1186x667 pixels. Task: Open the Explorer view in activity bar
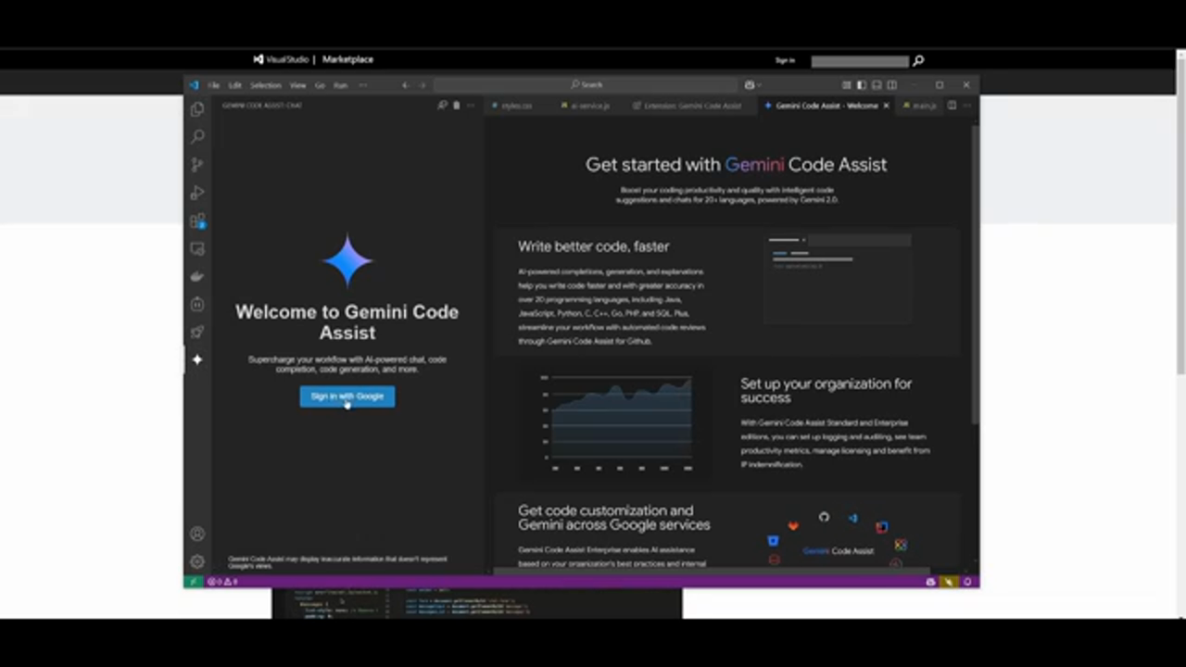pyautogui.click(x=196, y=109)
